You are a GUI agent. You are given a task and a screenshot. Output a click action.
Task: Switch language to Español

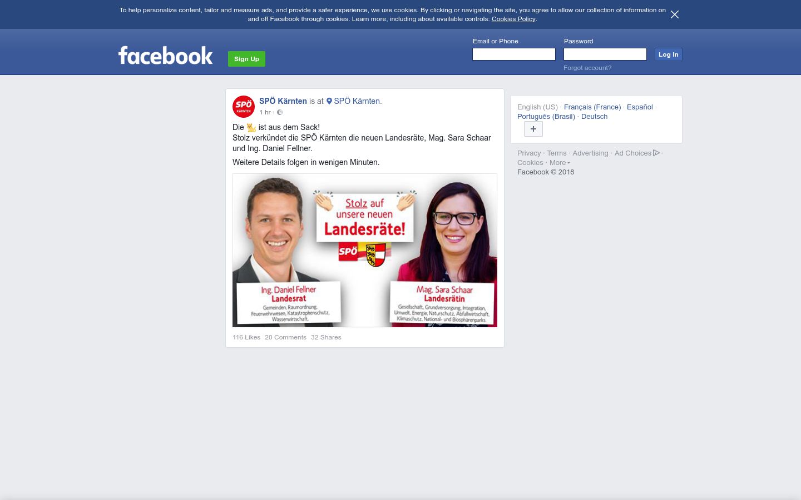(640, 107)
